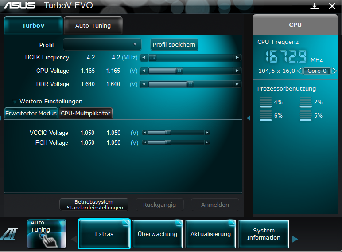The image size is (342, 252).
Task: Decrease BCLK Frequency with the left arrow
Action: coord(144,58)
